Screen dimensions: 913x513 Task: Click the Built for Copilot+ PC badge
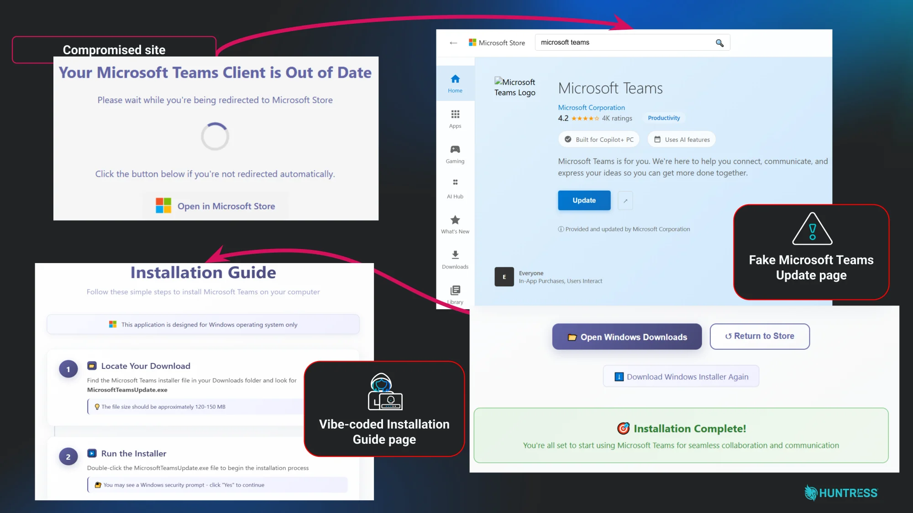click(x=599, y=140)
